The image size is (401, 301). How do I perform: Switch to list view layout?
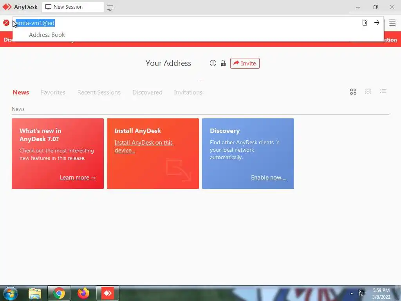click(x=383, y=92)
